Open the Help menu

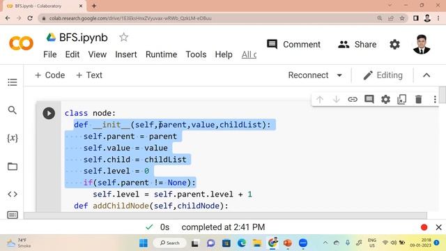(x=224, y=54)
